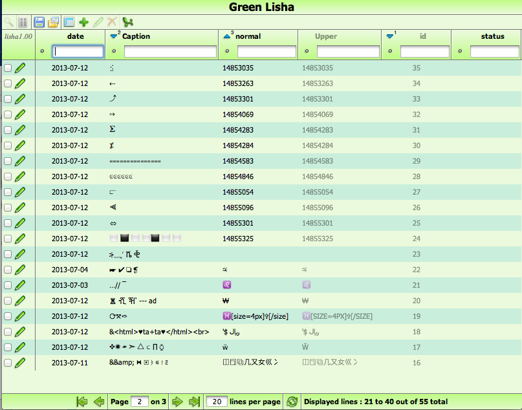Jump to the last page arrow
522x410 pixels.
click(193, 402)
